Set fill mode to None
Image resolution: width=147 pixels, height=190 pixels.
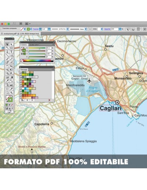[x=12, y=105]
